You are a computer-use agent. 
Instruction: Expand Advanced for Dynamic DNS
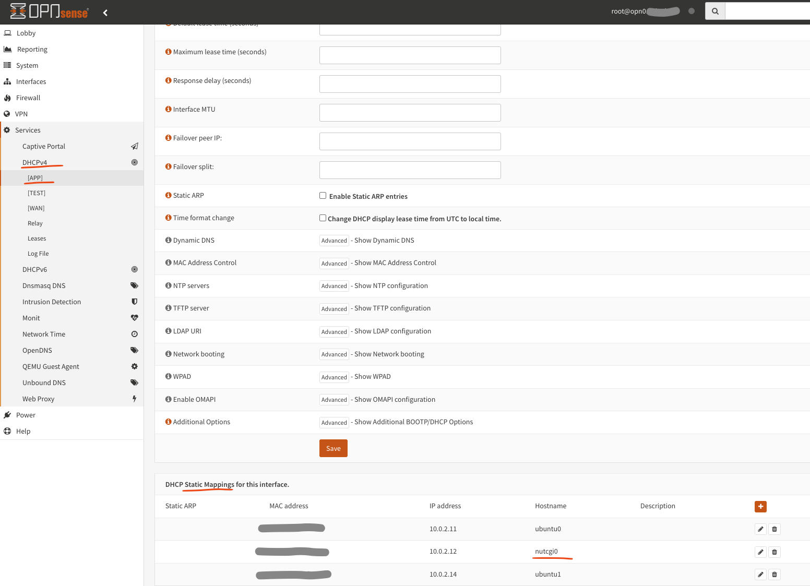[x=334, y=241]
